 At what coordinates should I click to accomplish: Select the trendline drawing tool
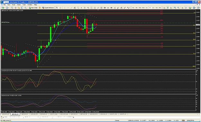[x=71, y=8]
